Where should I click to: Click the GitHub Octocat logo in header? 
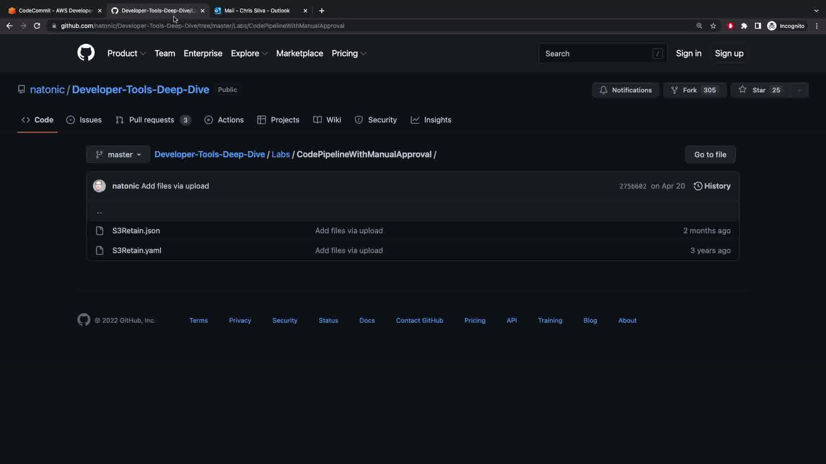pos(86,53)
